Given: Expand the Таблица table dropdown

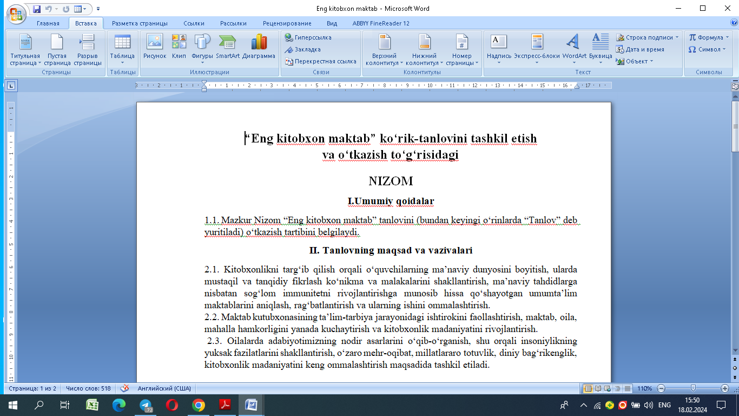Looking at the screenshot, I should tap(122, 50).
